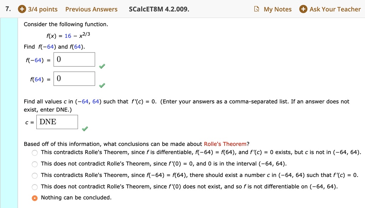This screenshot has width=365, height=208.
Task: Open Ask Your Teacher
Action: [335, 9]
